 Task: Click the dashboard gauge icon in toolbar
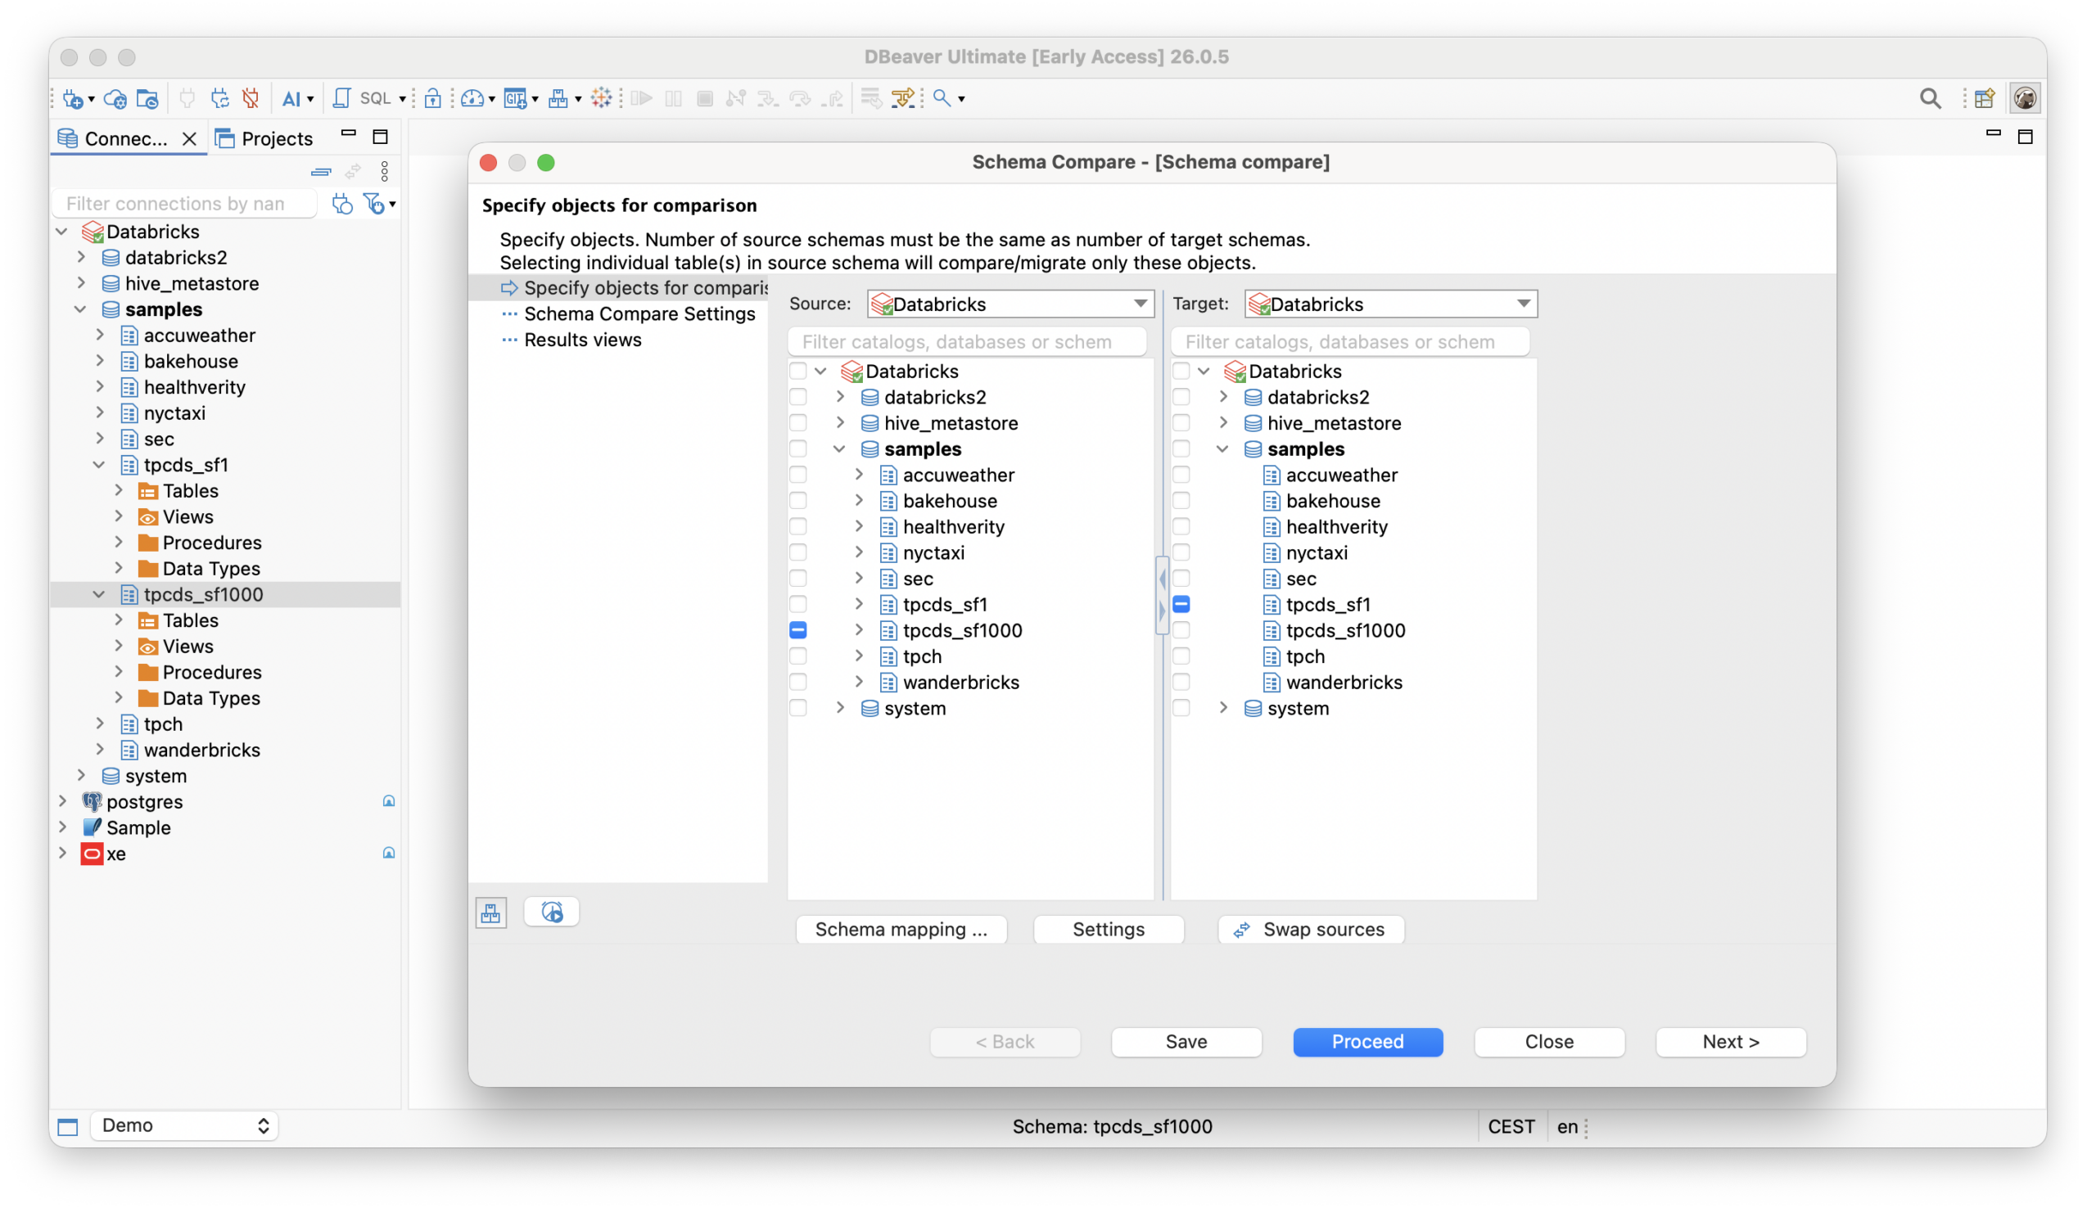click(x=472, y=99)
